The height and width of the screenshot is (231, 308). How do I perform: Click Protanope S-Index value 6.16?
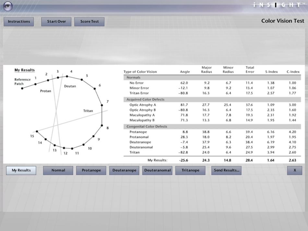coord(271,132)
